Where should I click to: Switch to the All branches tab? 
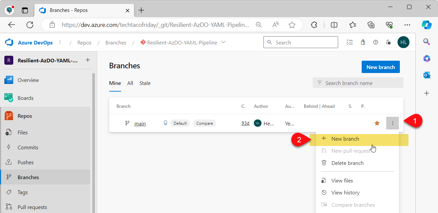[x=130, y=83]
